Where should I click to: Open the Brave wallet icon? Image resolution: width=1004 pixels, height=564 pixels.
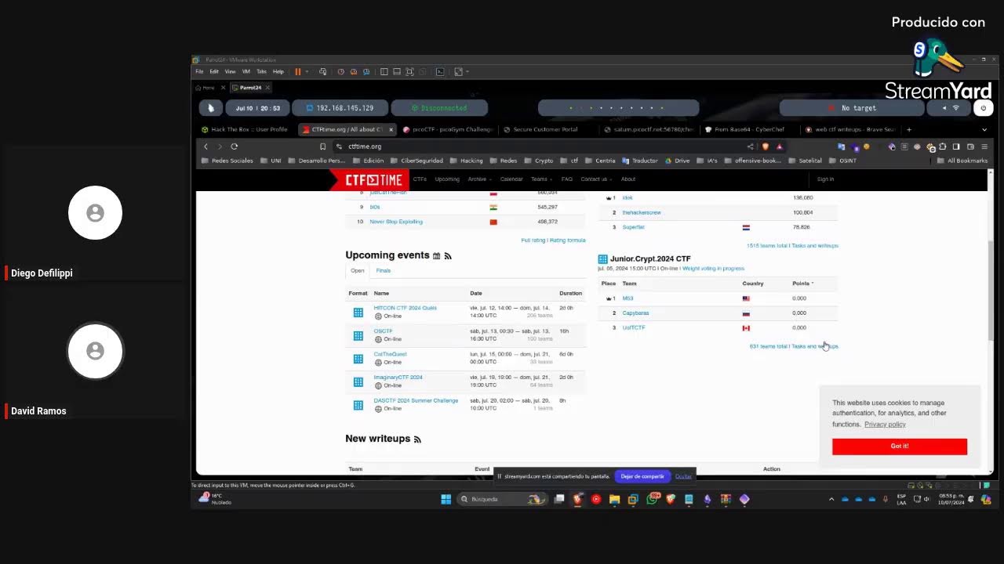(970, 146)
